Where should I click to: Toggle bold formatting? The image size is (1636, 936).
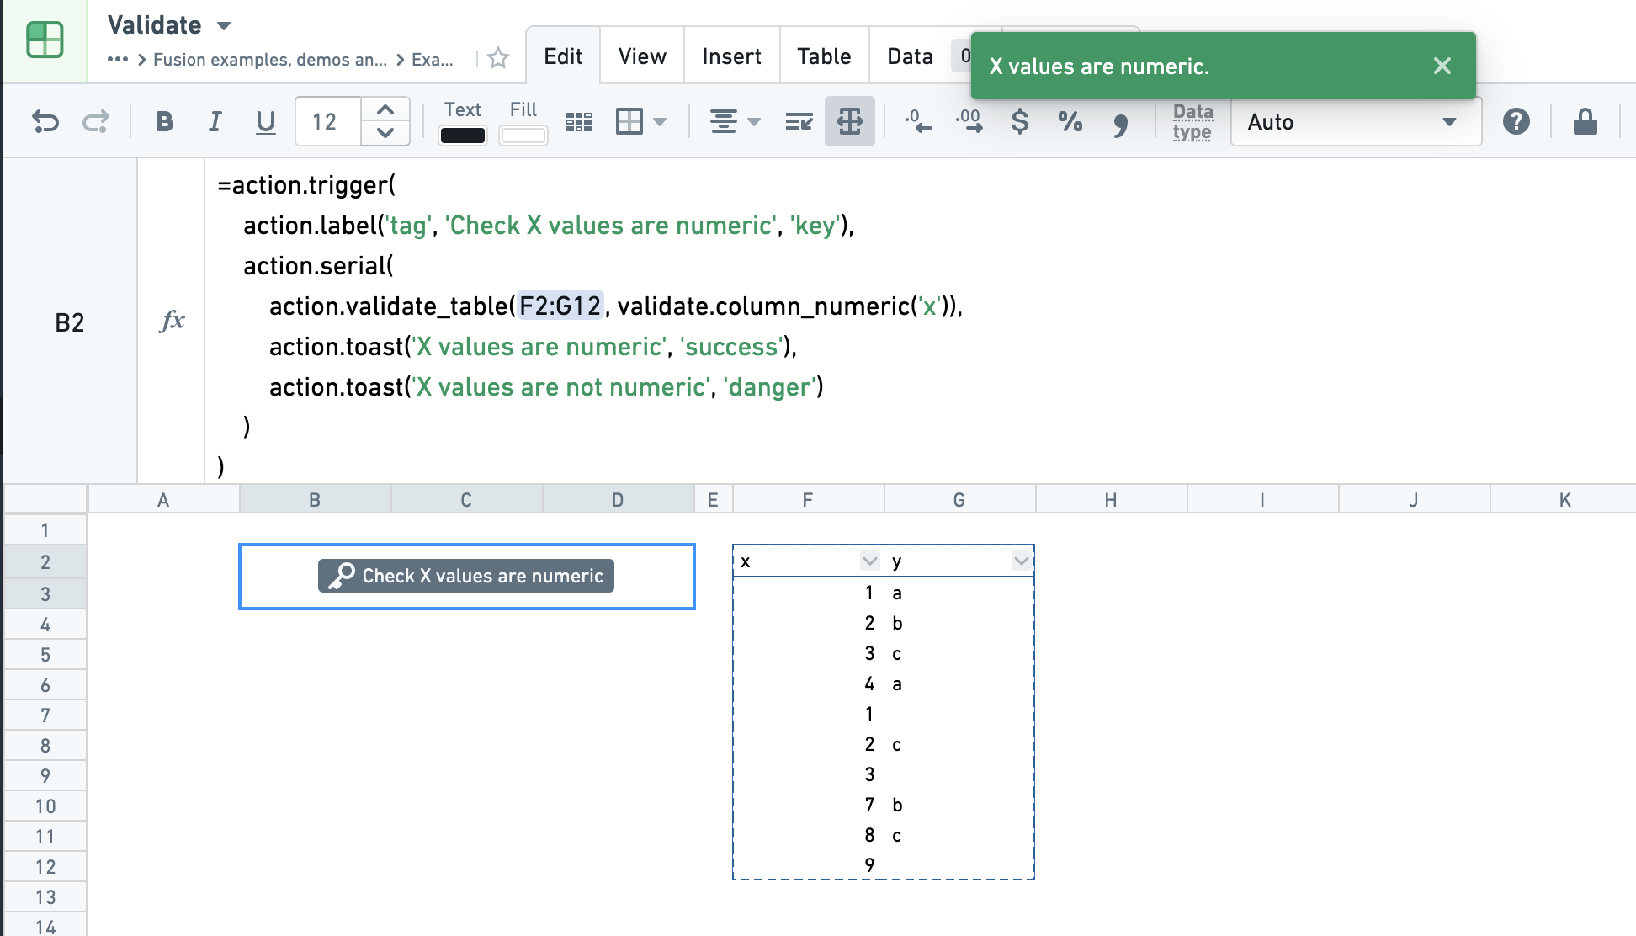(164, 122)
